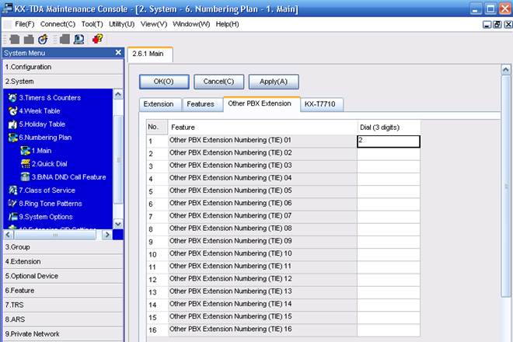Viewport: 513px width, 342px height.
Task: Select the 2.6.1 Main document tab
Action: tap(148, 54)
